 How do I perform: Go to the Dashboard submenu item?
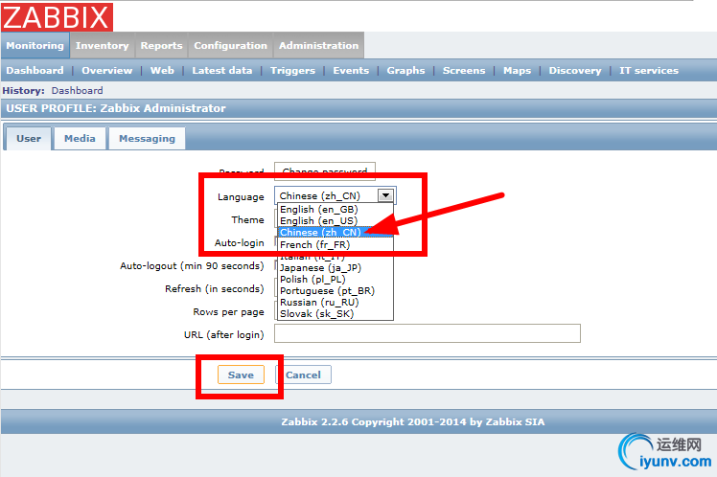pos(35,70)
